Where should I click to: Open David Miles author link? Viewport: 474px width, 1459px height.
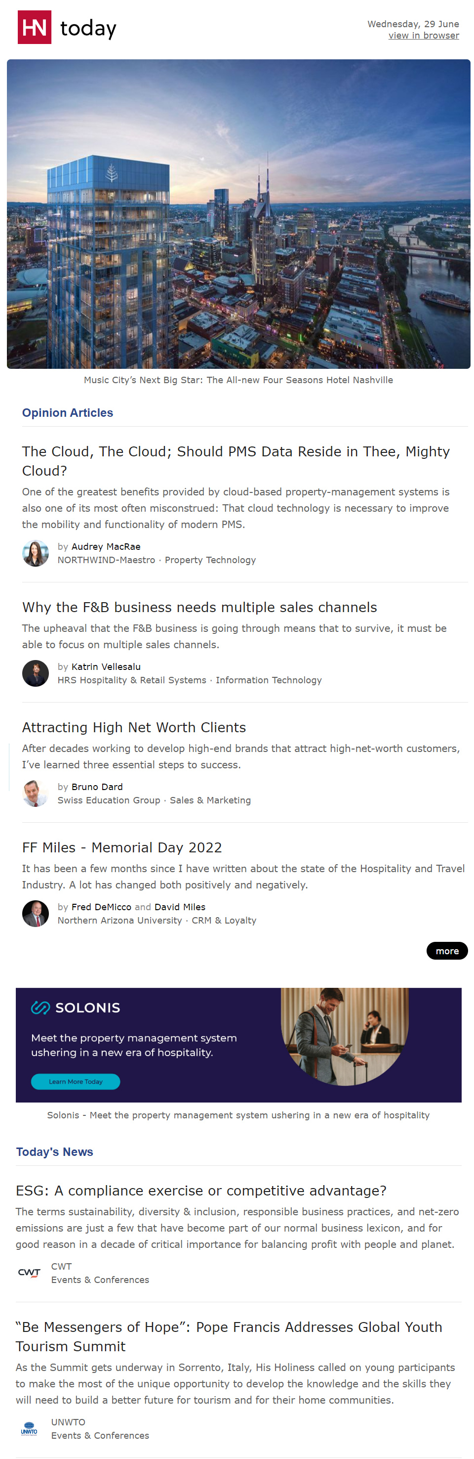click(179, 907)
